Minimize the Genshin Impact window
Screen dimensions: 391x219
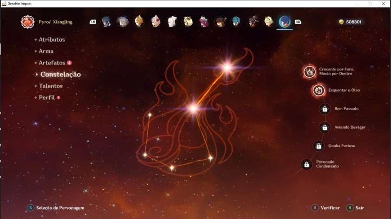pyautogui.click(x=358, y=4)
